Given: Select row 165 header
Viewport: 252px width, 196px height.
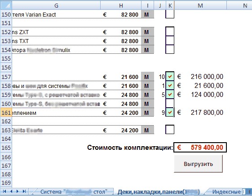Looking at the screenshot, I should click(6, 148).
